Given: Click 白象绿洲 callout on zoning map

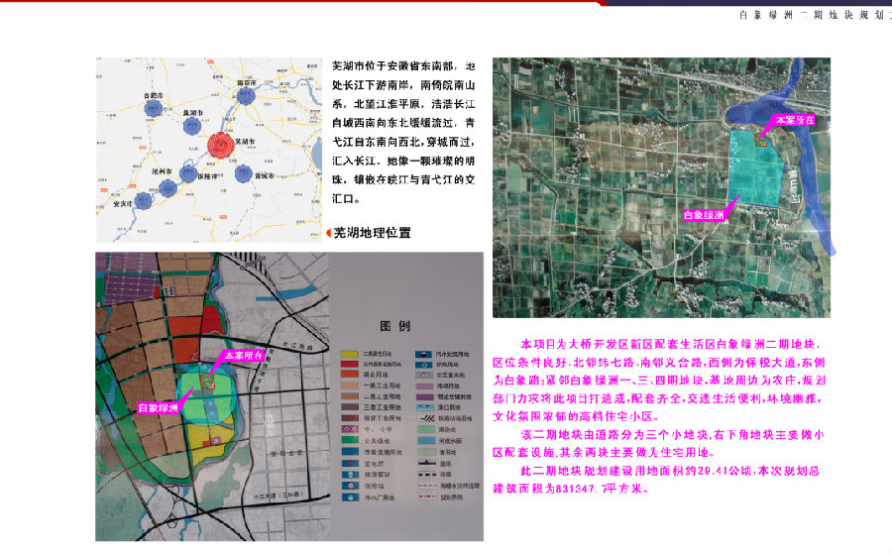Looking at the screenshot, I should tap(158, 407).
